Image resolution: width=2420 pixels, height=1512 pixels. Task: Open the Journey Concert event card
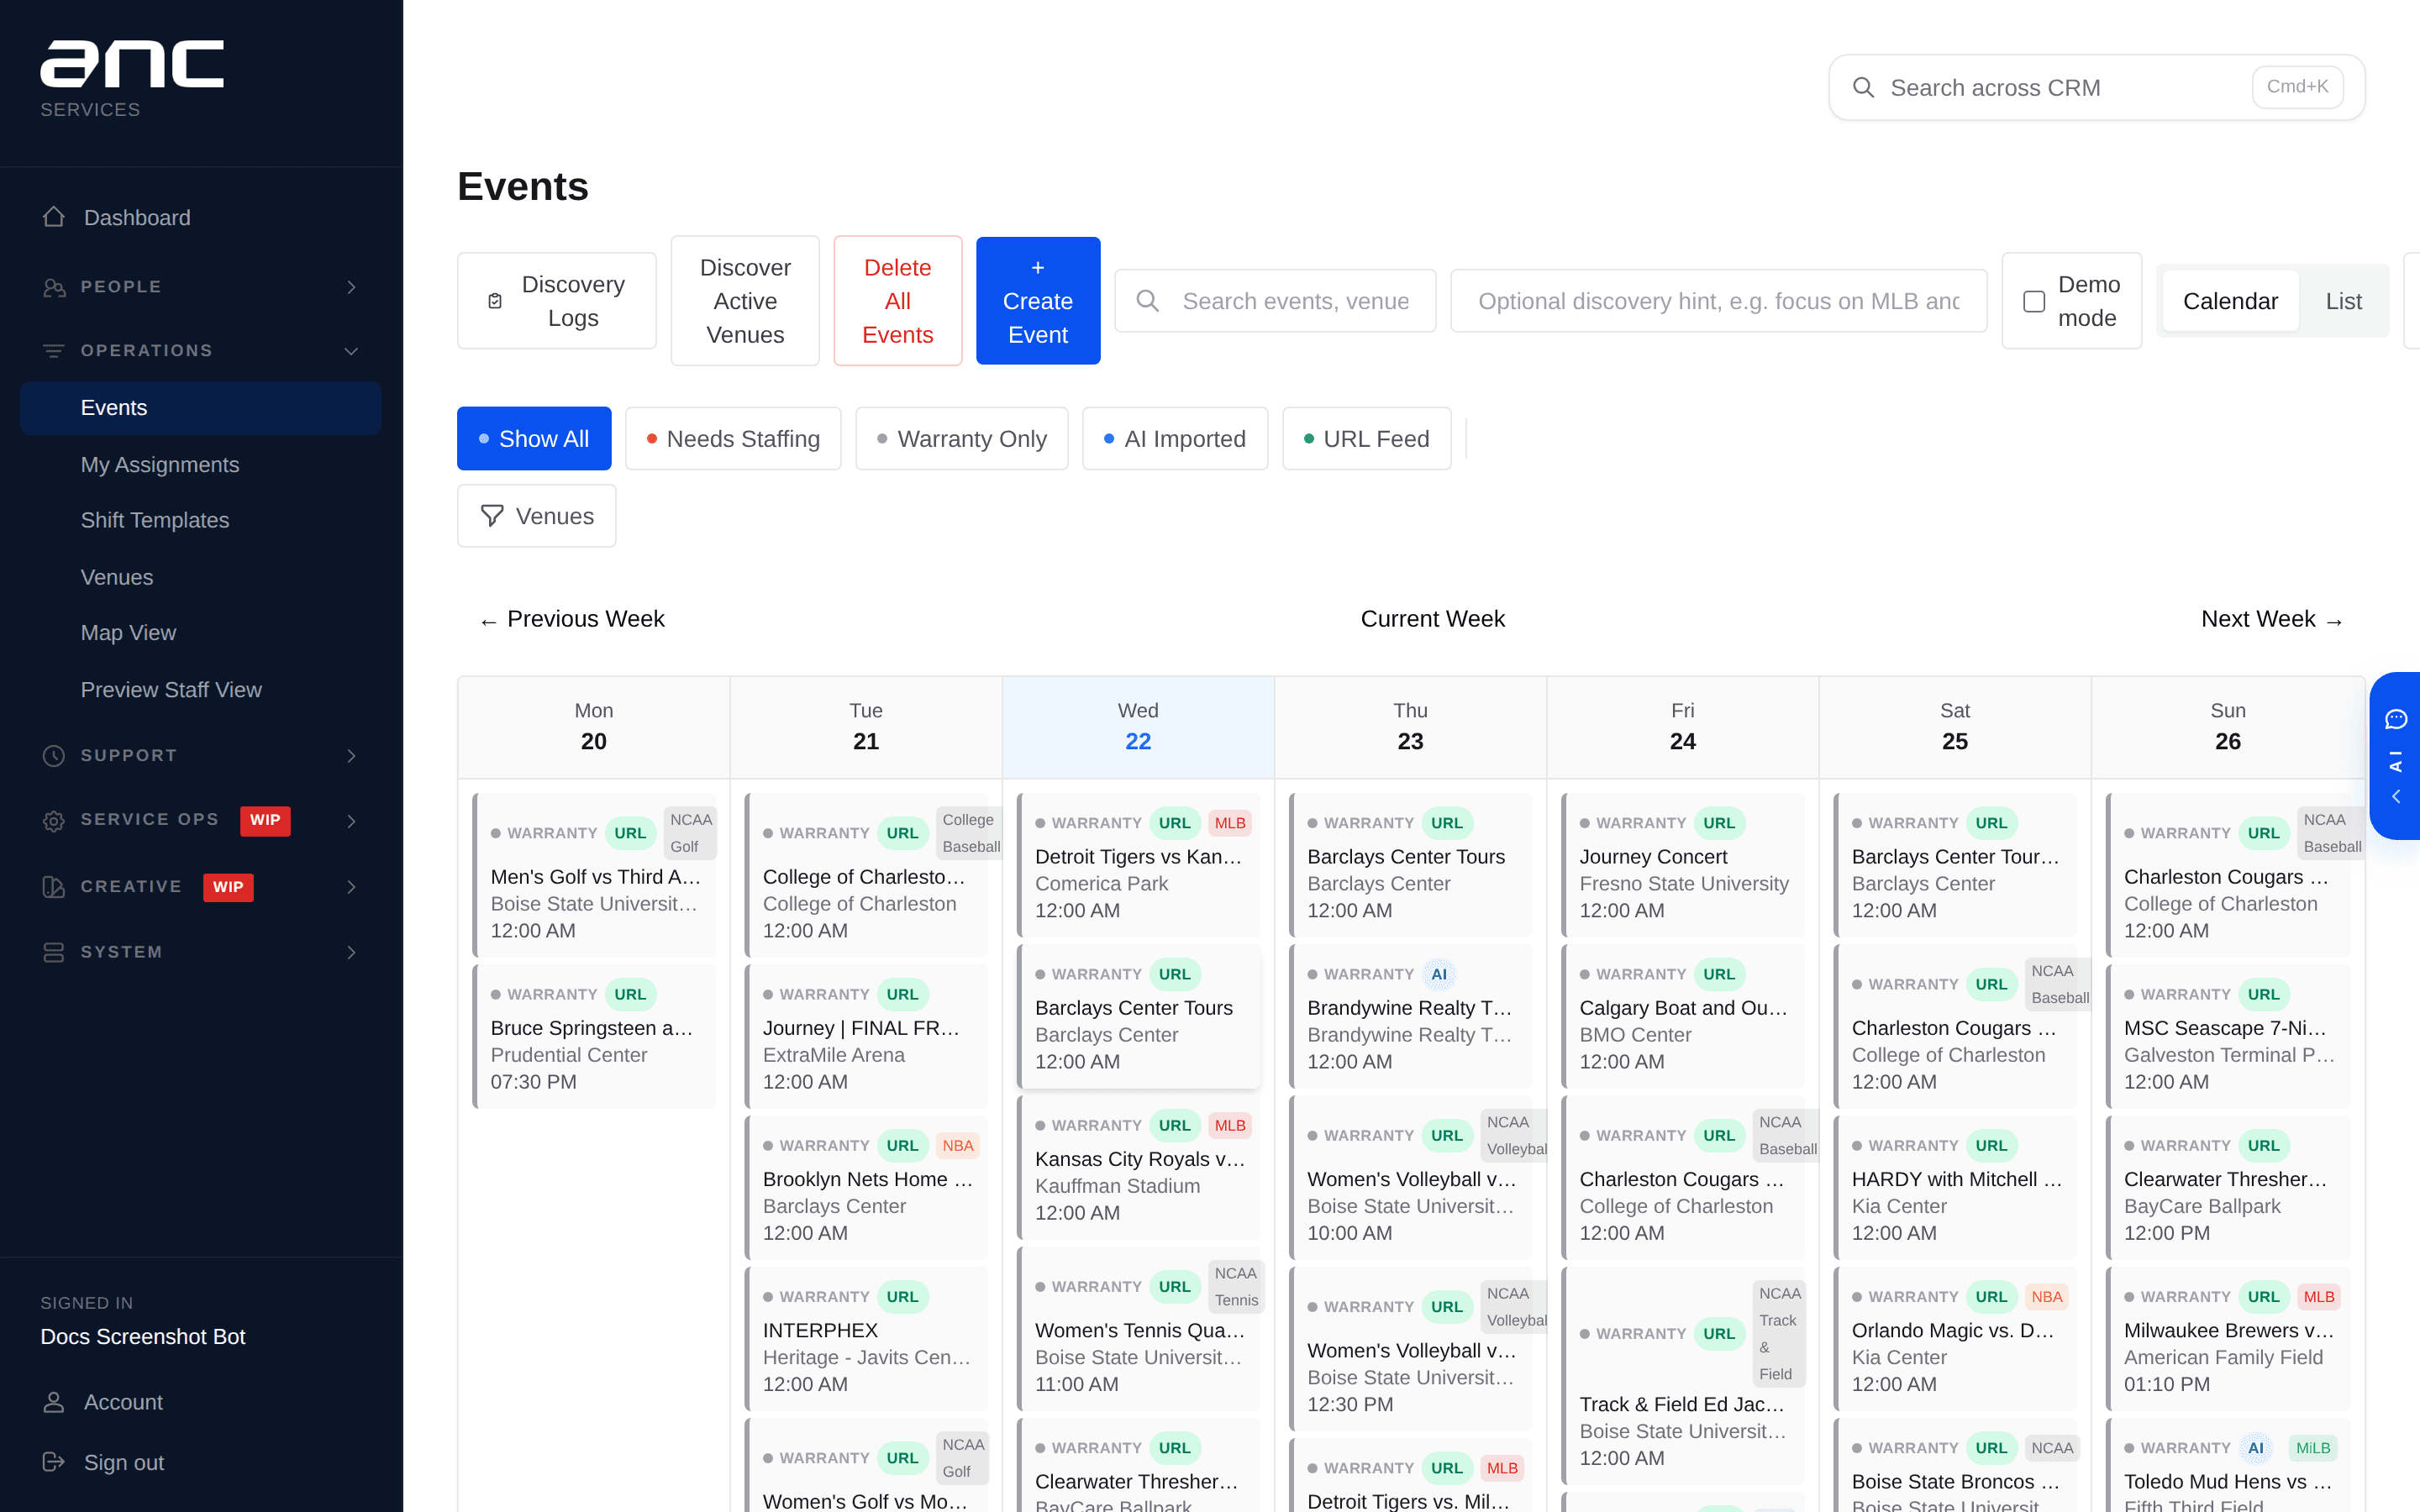point(1683,866)
